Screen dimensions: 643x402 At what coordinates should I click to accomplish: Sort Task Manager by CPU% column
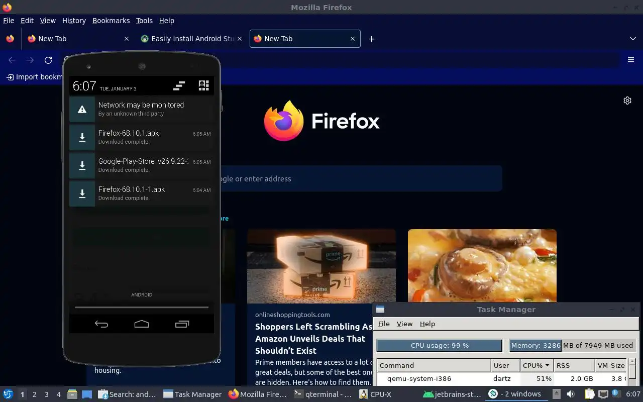(x=537, y=365)
